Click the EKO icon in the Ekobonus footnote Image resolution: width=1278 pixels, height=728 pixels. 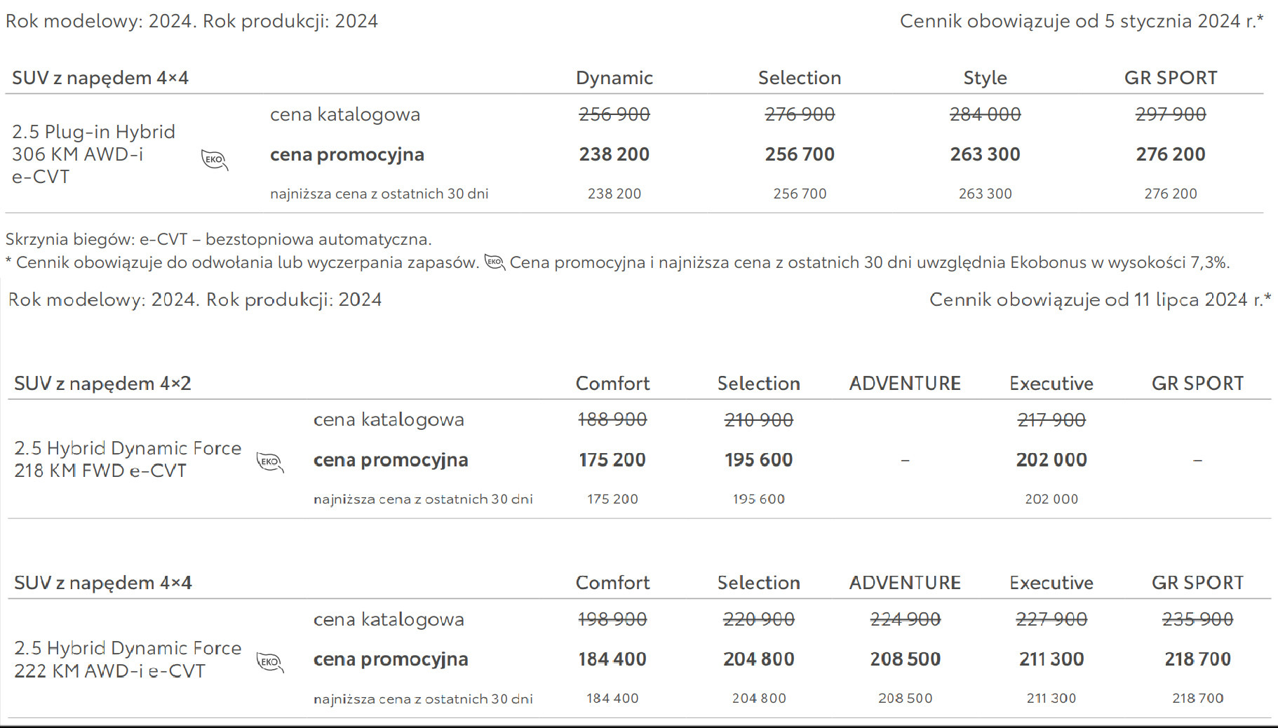pyautogui.click(x=495, y=263)
